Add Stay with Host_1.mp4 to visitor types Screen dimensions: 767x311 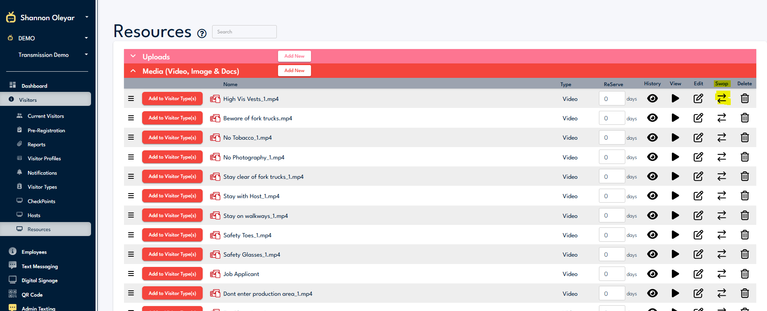click(172, 196)
